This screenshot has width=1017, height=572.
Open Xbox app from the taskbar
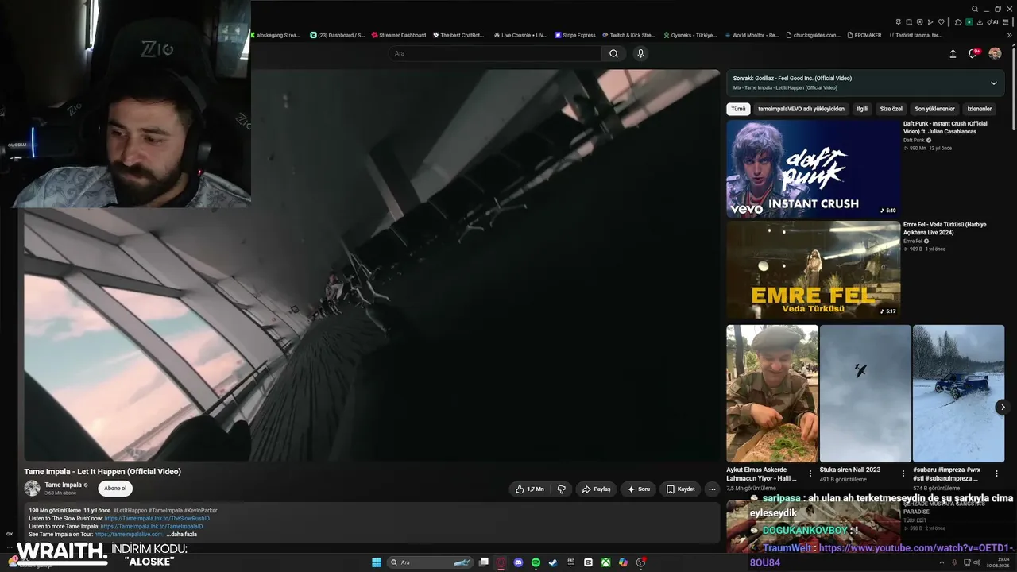pyautogui.click(x=605, y=562)
